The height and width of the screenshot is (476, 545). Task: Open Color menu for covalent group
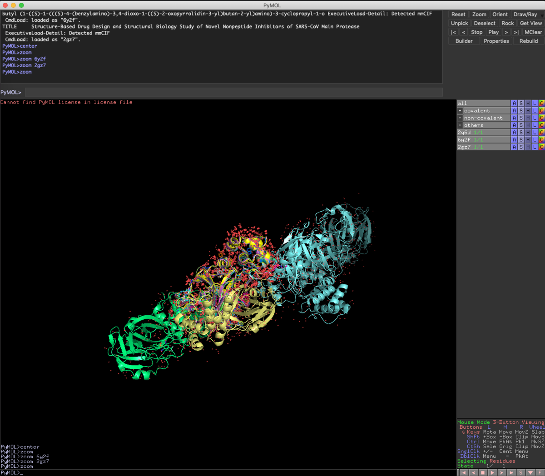(541, 111)
